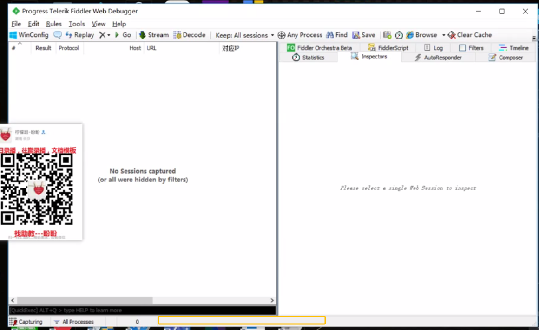Sort by the Protocol column header
Image resolution: width=539 pixels, height=330 pixels.
pyautogui.click(x=69, y=48)
